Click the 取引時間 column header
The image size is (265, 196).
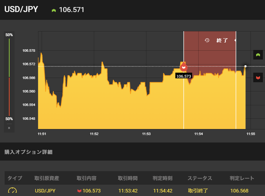tap(128, 178)
